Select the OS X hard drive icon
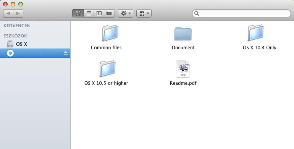Viewport: 294px width, 149px height. click(x=10, y=44)
